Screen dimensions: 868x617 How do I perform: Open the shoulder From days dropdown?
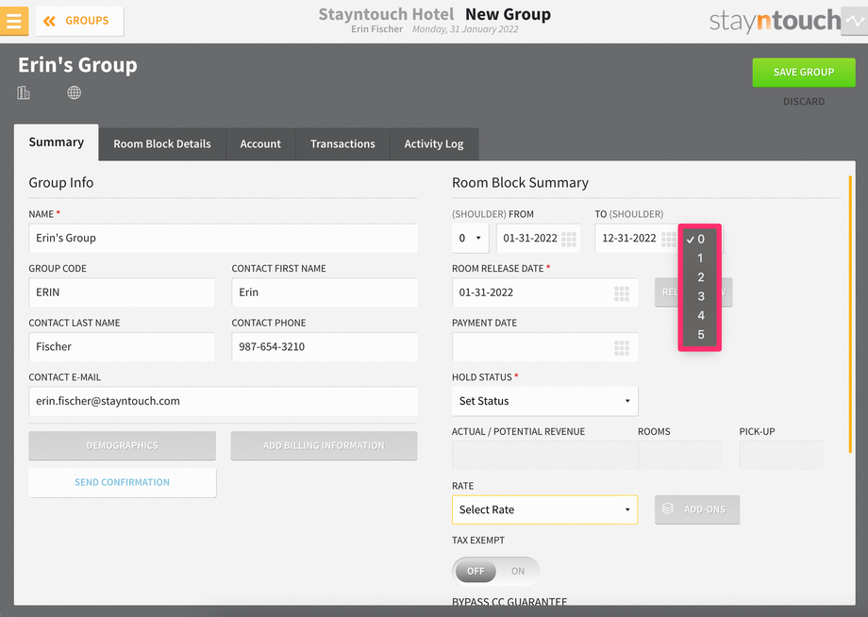tap(470, 238)
